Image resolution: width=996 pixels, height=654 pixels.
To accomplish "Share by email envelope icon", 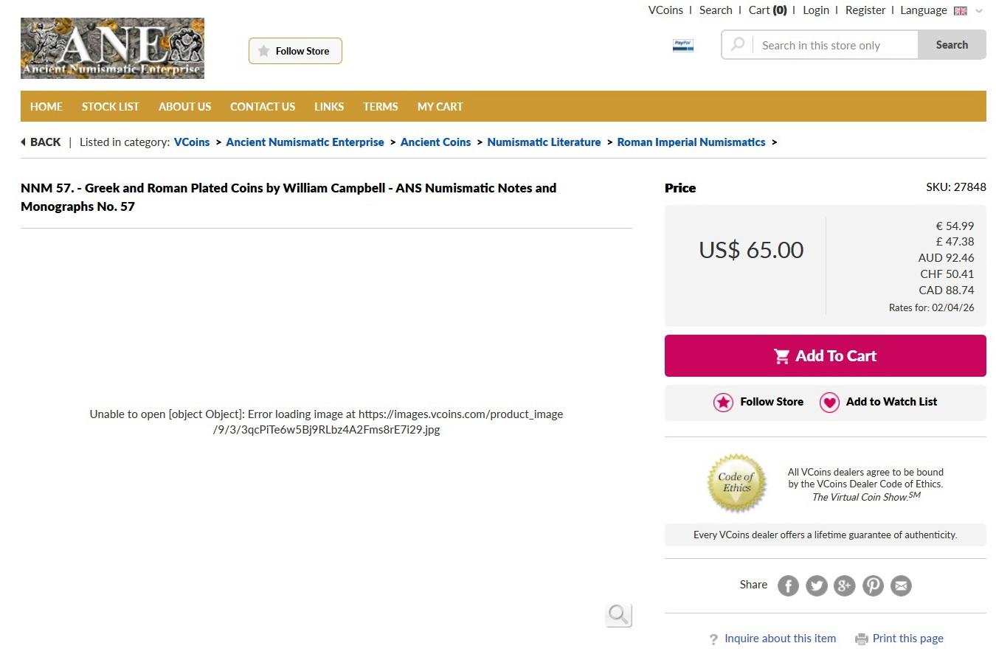I will click(901, 586).
